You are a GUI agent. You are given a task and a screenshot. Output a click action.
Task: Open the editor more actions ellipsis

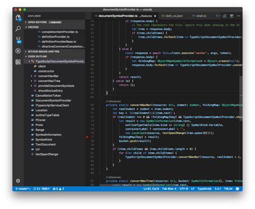tap(238, 16)
